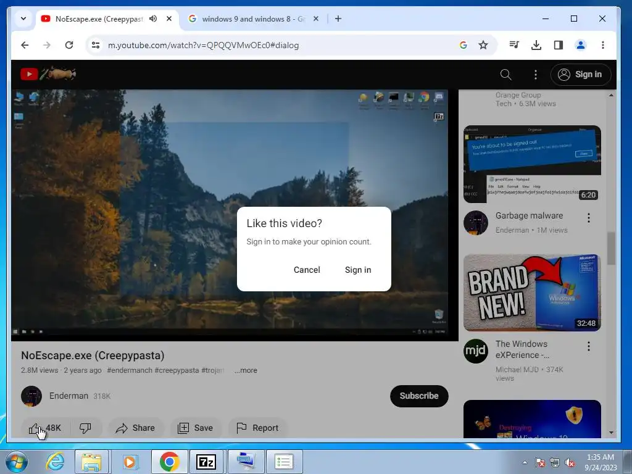Open the Windows Start menu
632x474 pixels.
pyautogui.click(x=17, y=462)
